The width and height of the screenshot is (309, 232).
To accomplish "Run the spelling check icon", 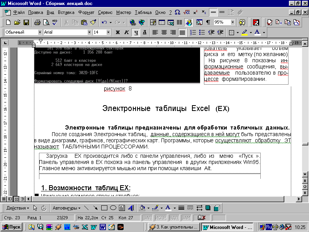I will coord(55,22).
